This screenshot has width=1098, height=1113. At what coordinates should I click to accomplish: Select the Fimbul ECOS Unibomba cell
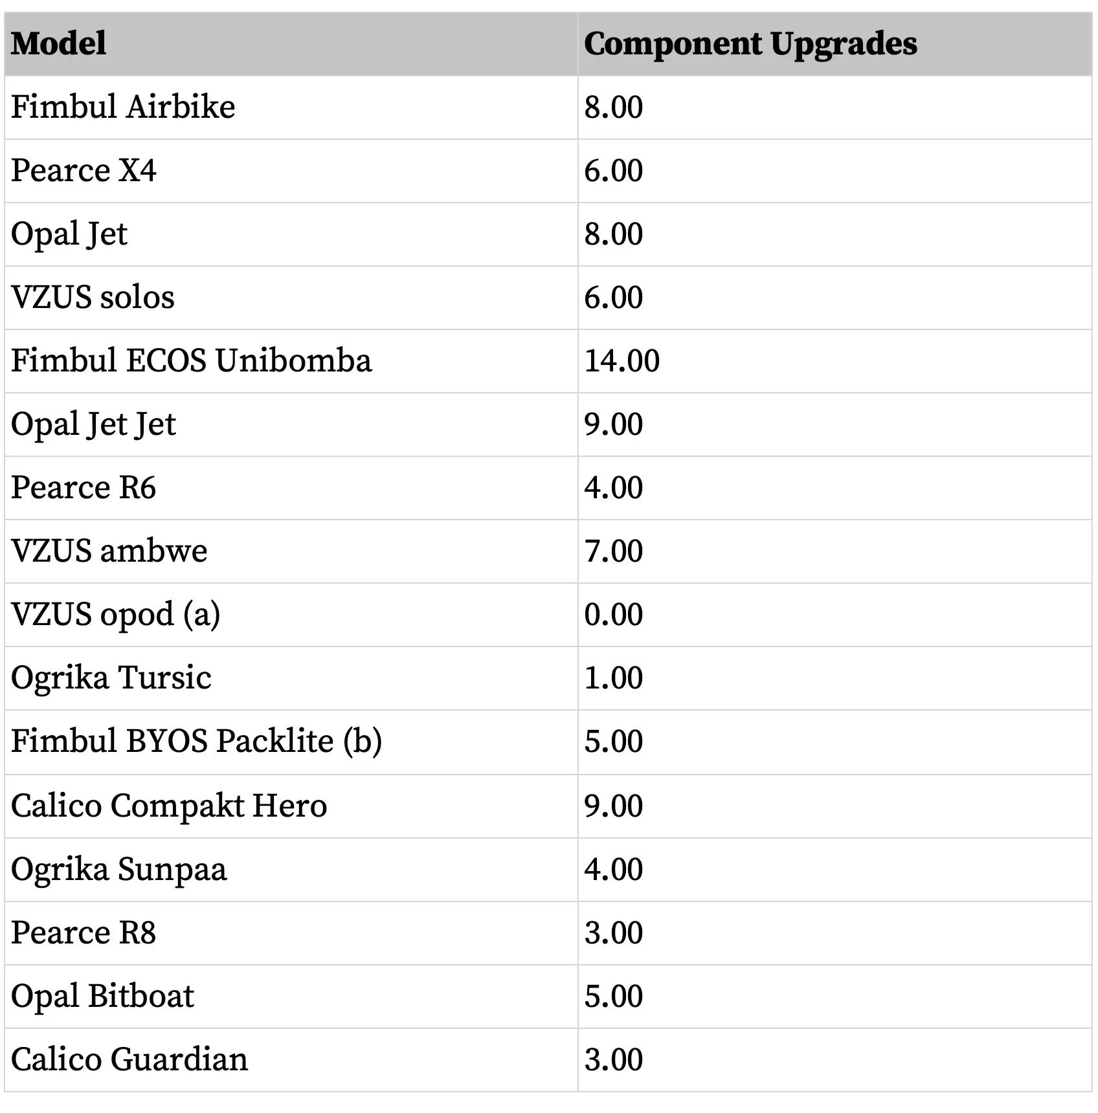point(191,360)
